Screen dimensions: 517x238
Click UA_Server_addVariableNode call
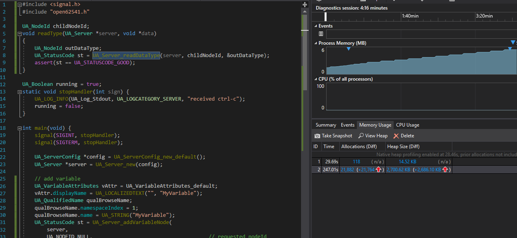(131, 222)
